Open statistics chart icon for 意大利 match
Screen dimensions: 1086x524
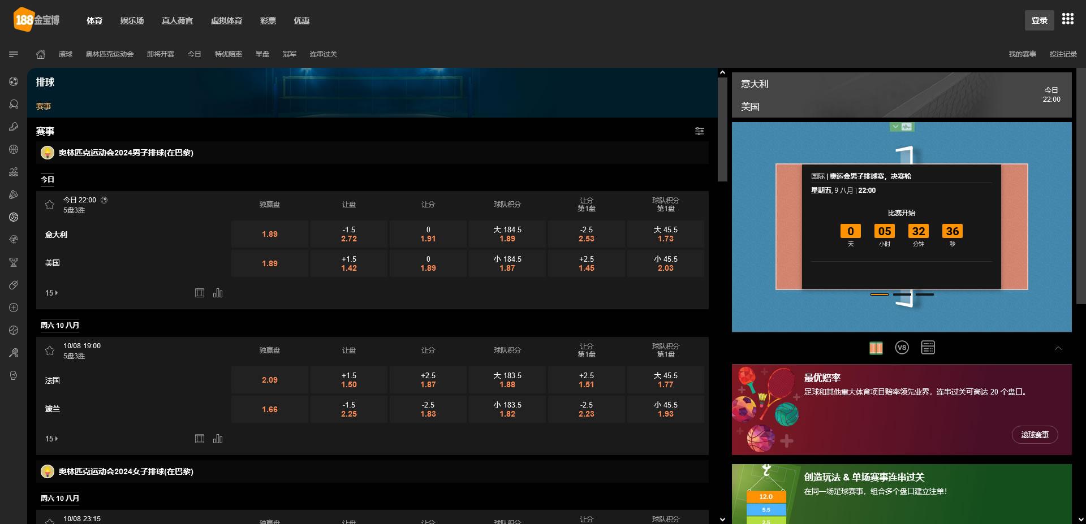(218, 293)
